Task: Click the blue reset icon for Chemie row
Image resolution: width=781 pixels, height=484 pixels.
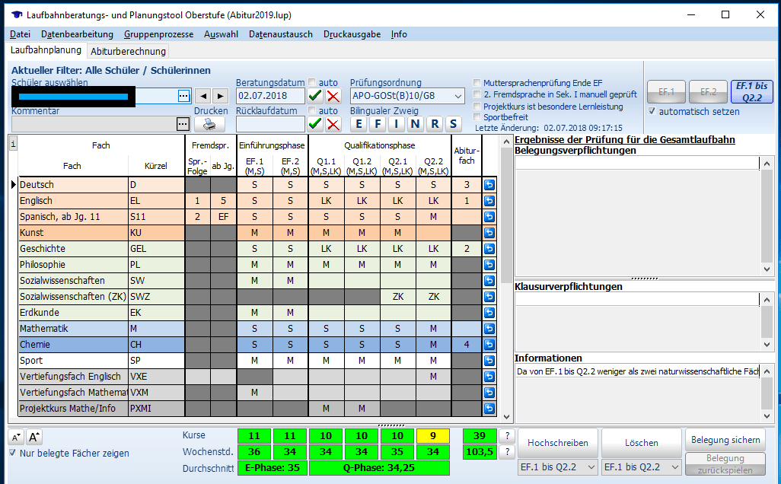Action: click(x=489, y=345)
